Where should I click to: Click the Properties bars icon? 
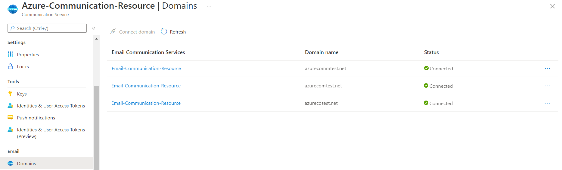(x=11, y=54)
